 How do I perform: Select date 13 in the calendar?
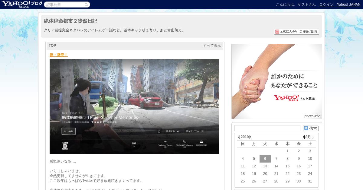click(x=265, y=166)
